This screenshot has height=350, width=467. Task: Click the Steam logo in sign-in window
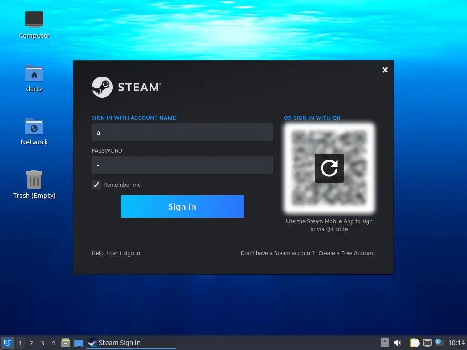[127, 87]
